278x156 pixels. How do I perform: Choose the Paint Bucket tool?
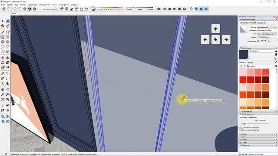pyautogui.click(x=3, y=26)
